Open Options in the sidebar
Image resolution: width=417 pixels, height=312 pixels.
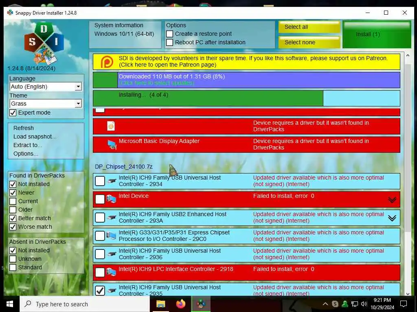(26, 154)
